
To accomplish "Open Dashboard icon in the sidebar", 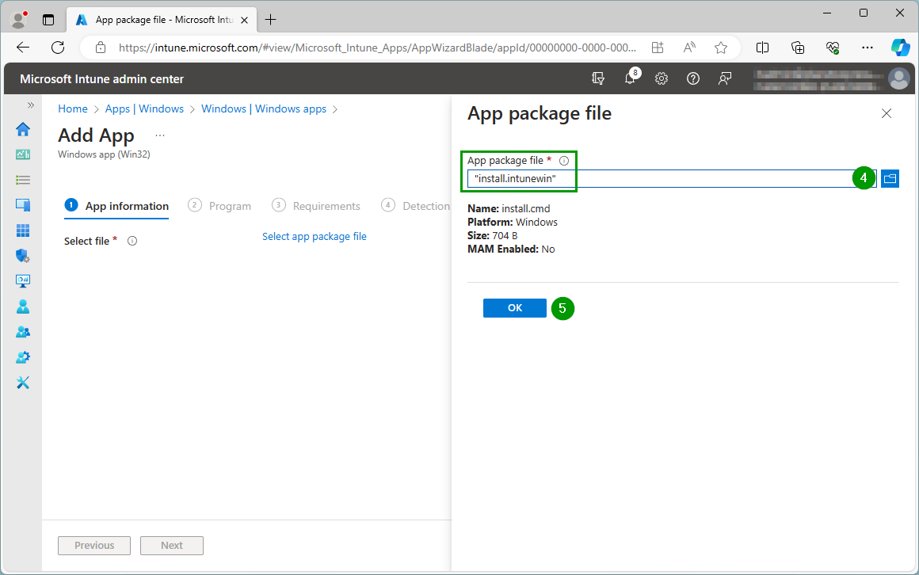I will click(x=23, y=155).
